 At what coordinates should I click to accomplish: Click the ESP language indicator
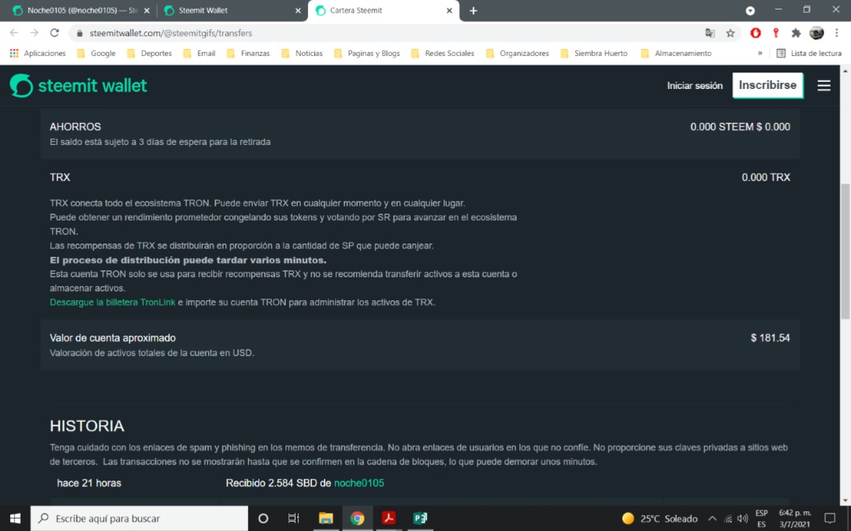tap(761, 518)
